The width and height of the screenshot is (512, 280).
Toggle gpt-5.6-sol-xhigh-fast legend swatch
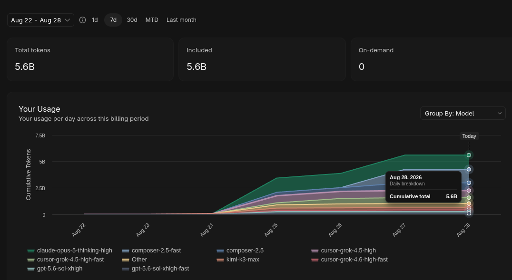[126, 269]
